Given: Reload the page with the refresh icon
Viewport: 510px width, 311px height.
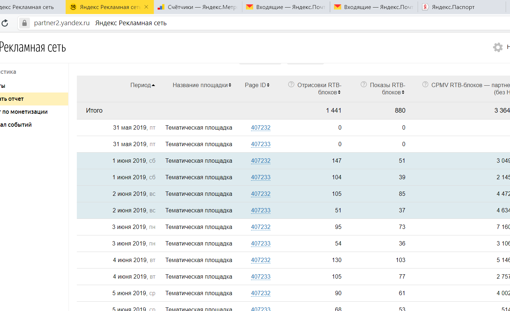Looking at the screenshot, I should point(5,23).
